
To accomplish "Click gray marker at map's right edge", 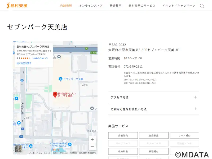I will click(x=92, y=109).
